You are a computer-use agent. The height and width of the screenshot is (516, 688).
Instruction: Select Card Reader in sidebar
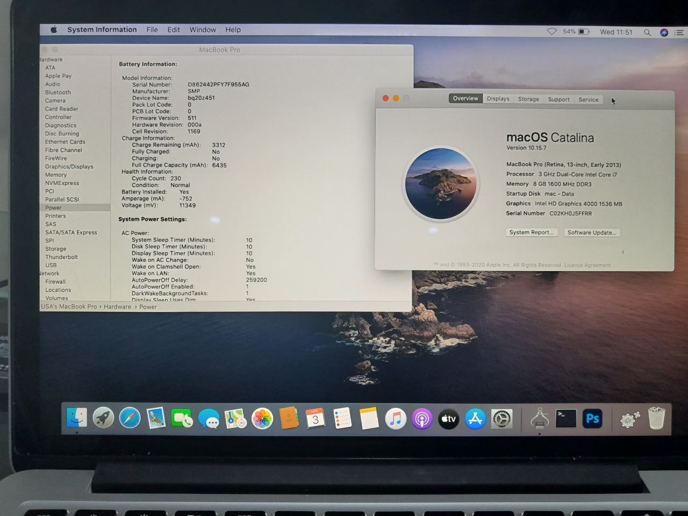(x=62, y=109)
